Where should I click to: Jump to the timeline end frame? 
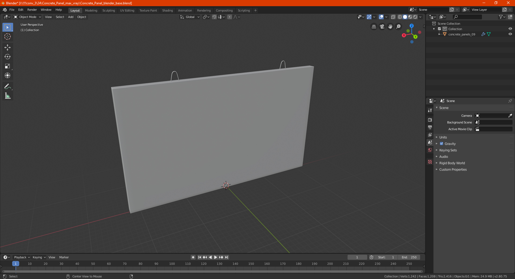click(226, 257)
